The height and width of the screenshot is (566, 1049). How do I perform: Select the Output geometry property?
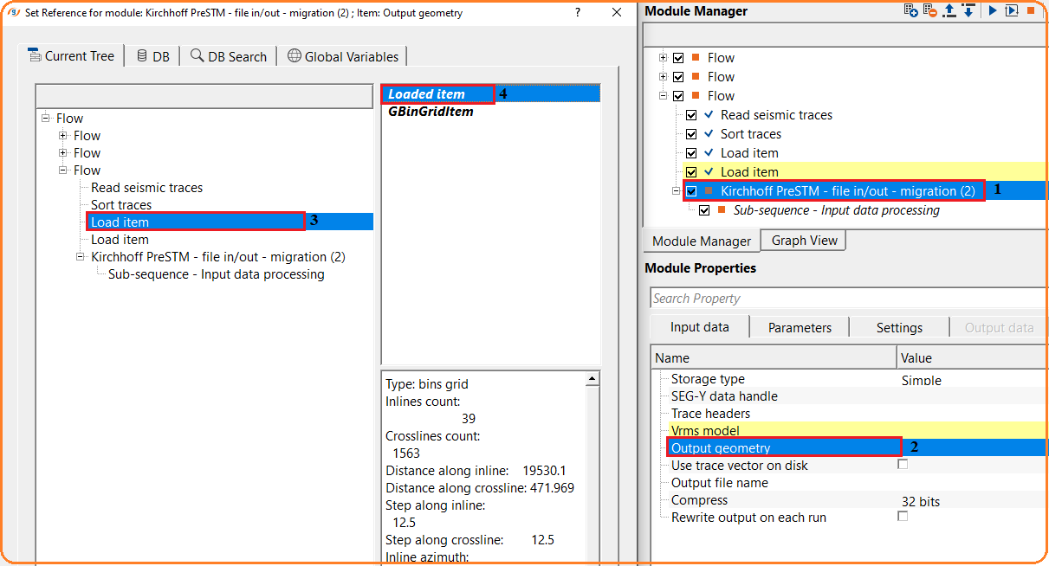pos(721,448)
